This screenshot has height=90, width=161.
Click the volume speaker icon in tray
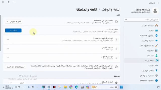(16, 87)
